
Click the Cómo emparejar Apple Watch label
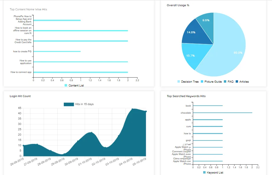pos(182,161)
